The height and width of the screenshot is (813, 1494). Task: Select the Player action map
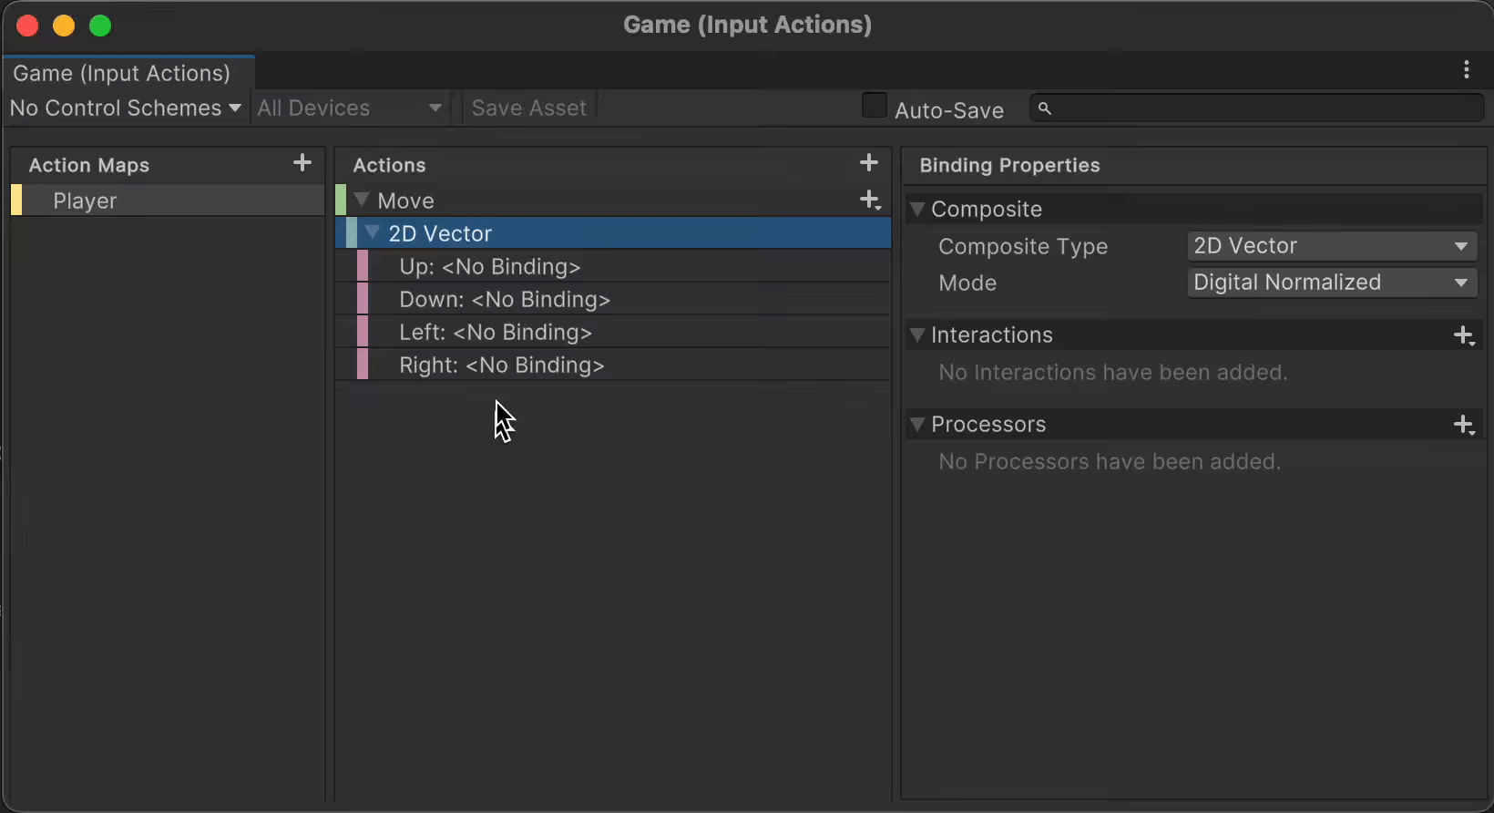168,201
